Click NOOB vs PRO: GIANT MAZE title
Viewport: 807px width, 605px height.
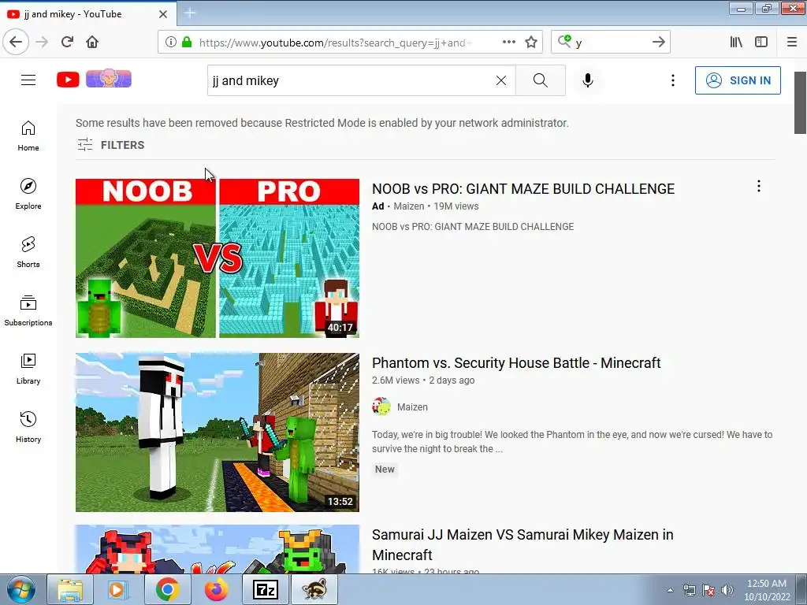[523, 189]
